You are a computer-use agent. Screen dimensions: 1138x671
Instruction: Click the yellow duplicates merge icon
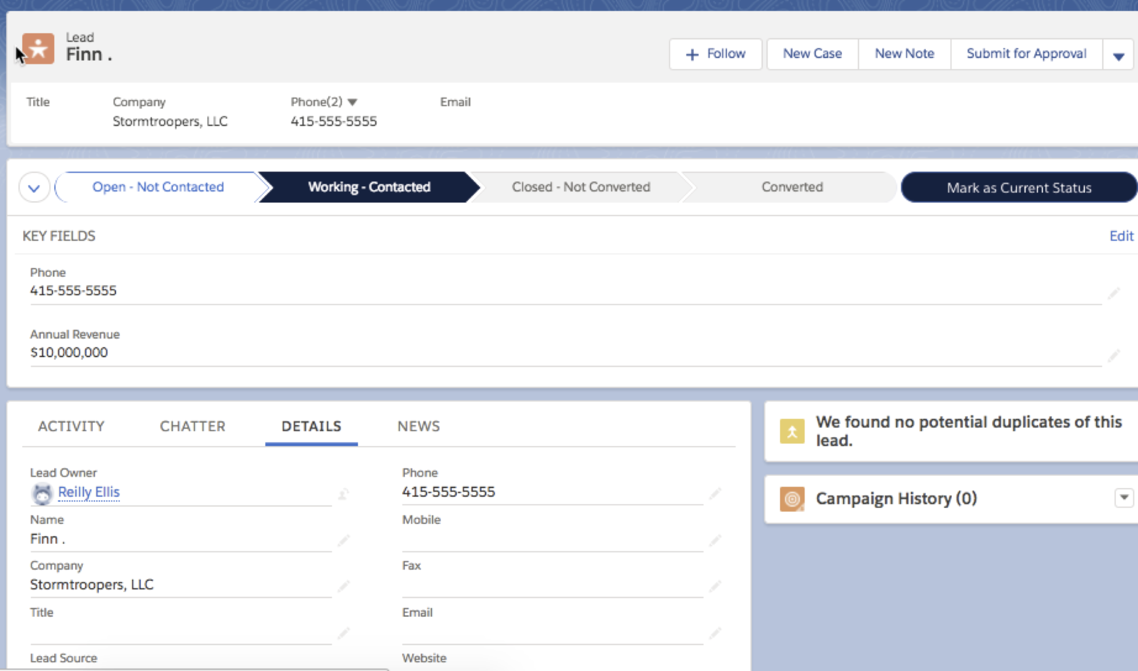792,431
